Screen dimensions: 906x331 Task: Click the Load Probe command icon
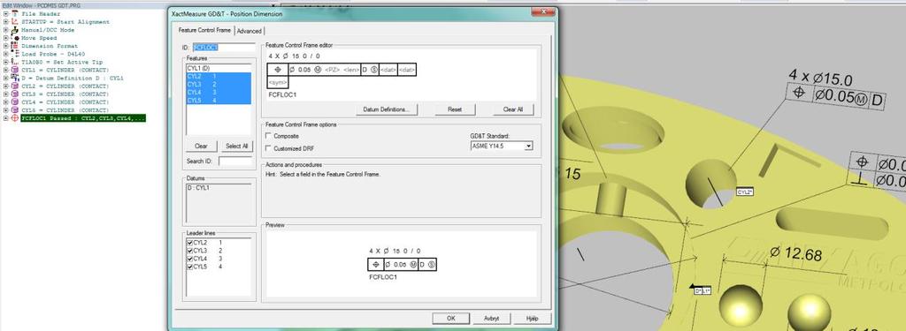coord(14,54)
